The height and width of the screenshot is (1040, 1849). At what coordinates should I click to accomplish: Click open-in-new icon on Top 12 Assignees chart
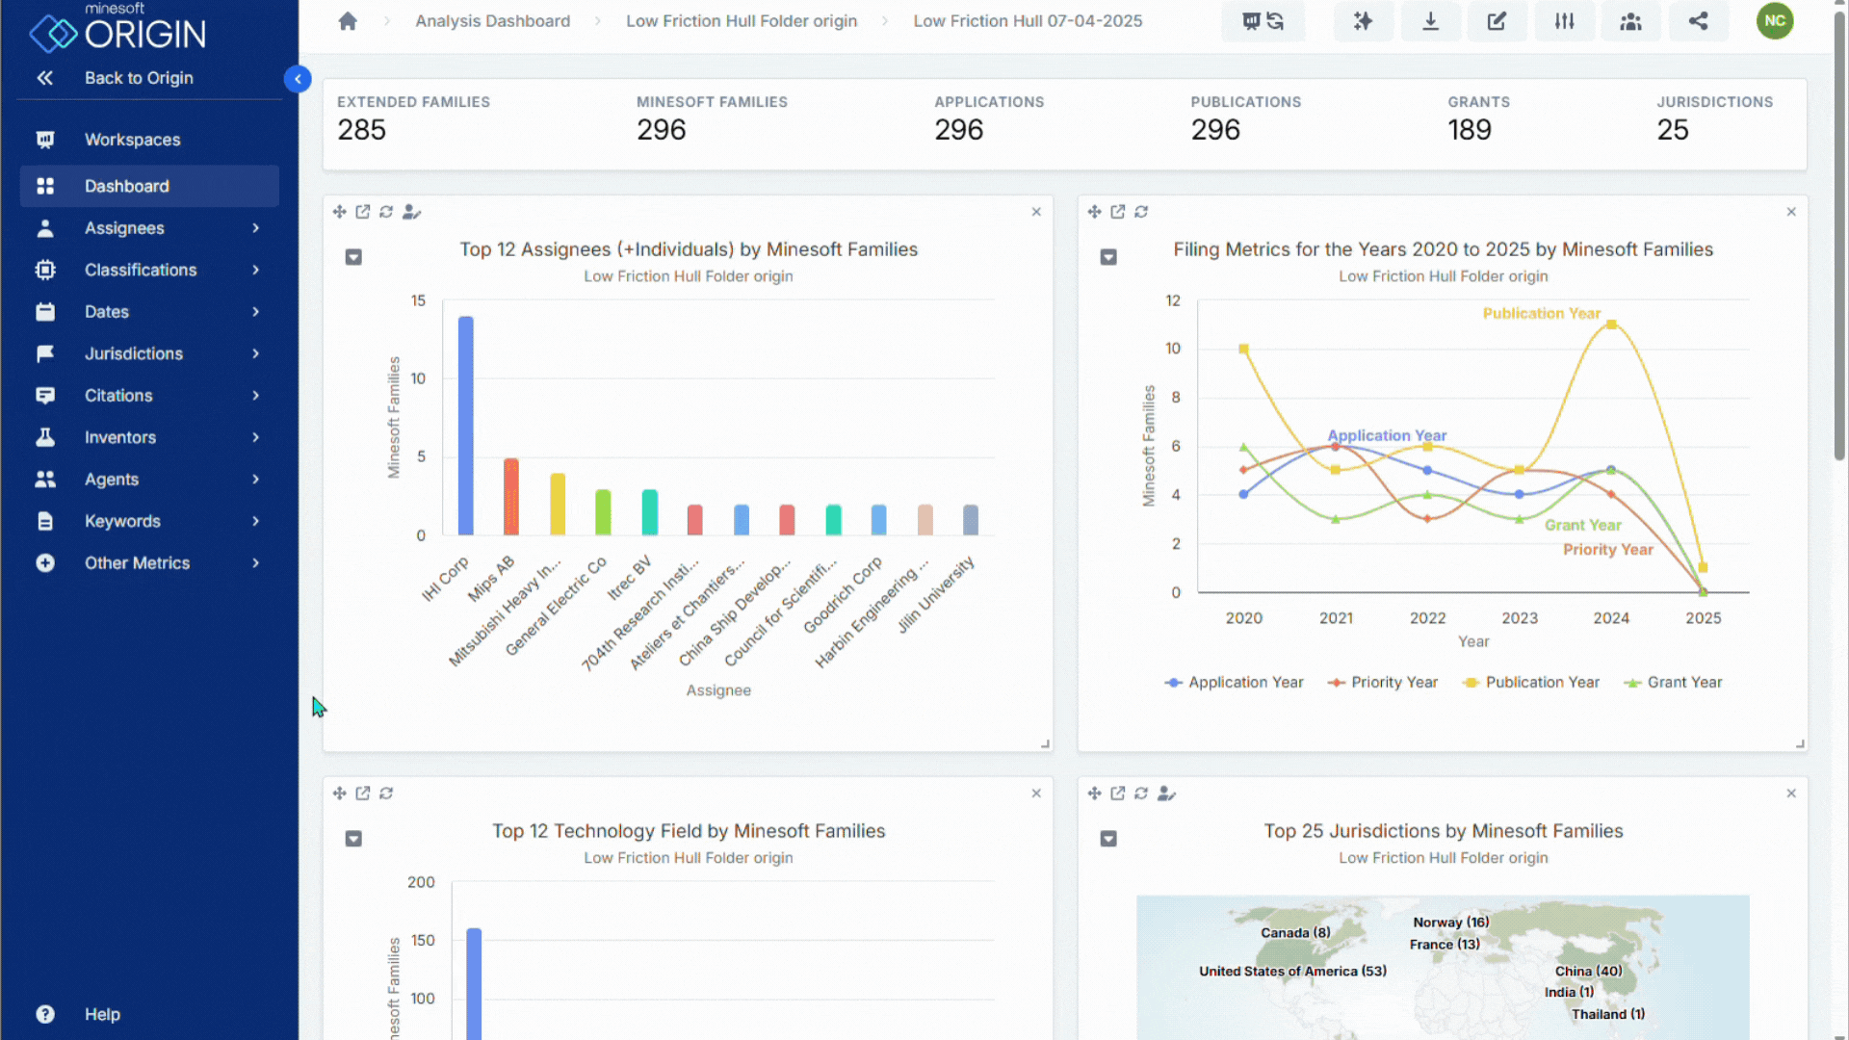click(362, 212)
